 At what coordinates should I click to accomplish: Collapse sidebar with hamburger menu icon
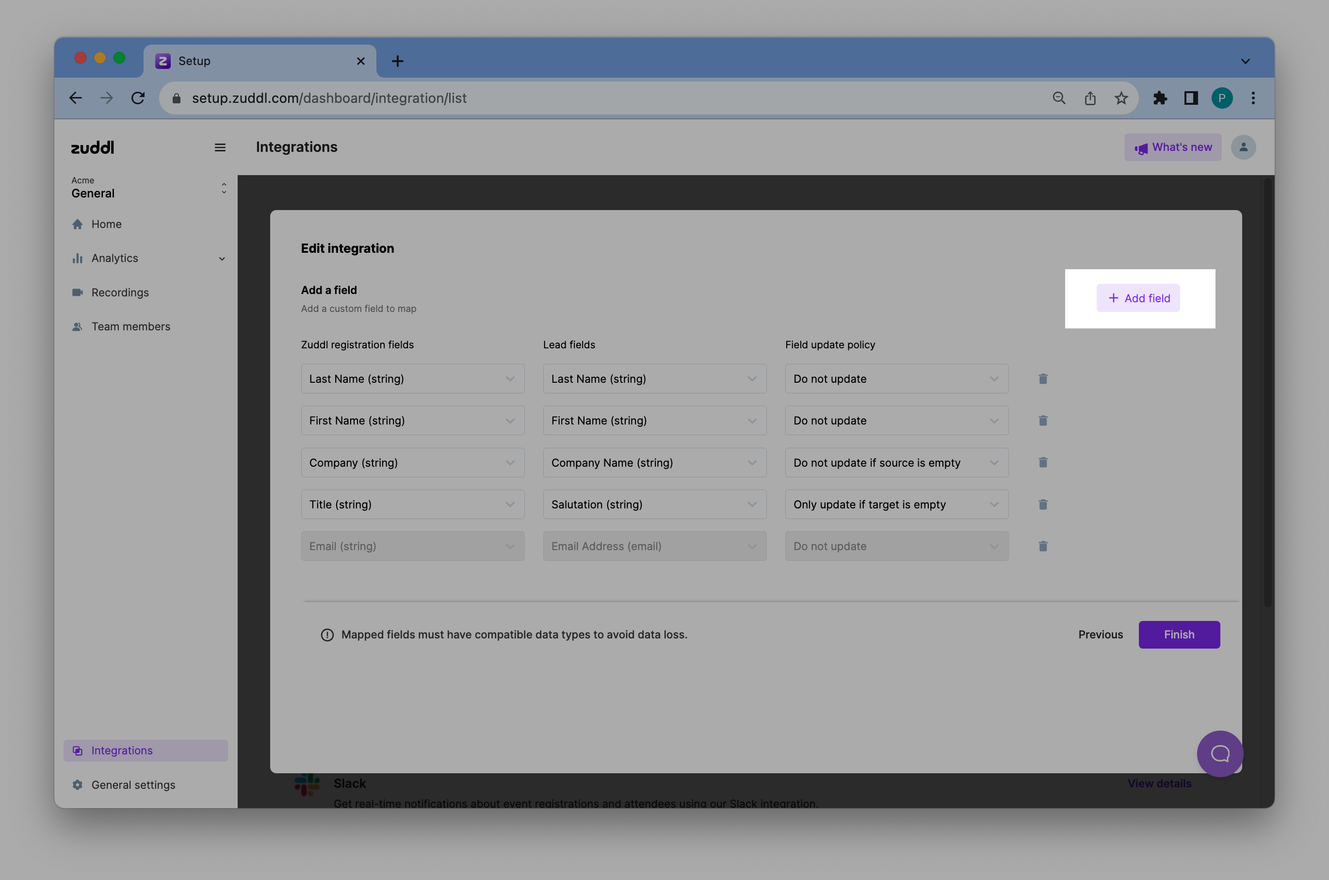point(220,147)
